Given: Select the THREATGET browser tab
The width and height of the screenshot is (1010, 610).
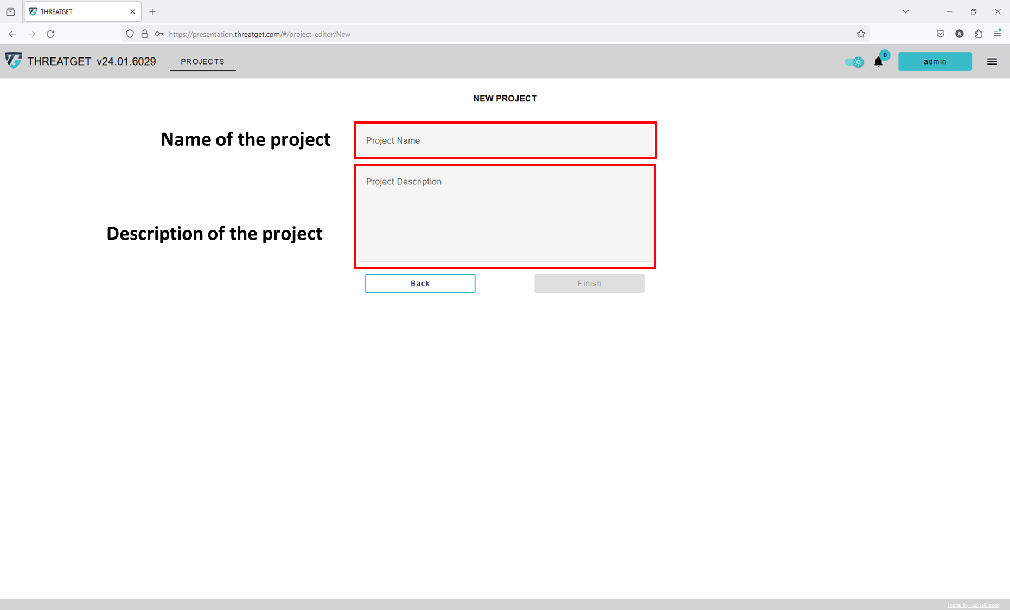Looking at the screenshot, I should click(82, 11).
